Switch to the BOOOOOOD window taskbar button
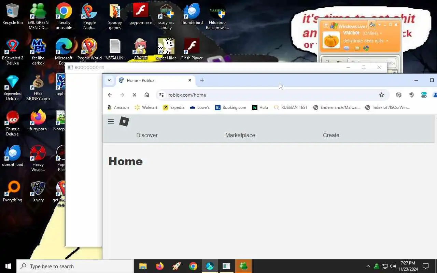This screenshot has width=437, height=273. click(x=226, y=266)
